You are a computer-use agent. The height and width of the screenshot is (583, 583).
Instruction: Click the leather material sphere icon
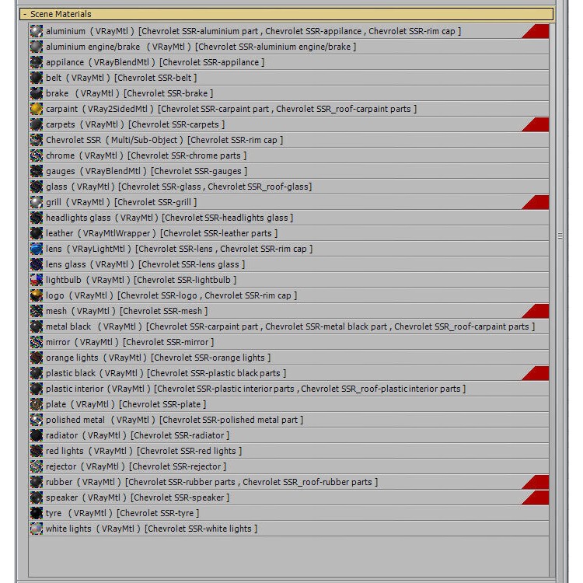[37, 233]
